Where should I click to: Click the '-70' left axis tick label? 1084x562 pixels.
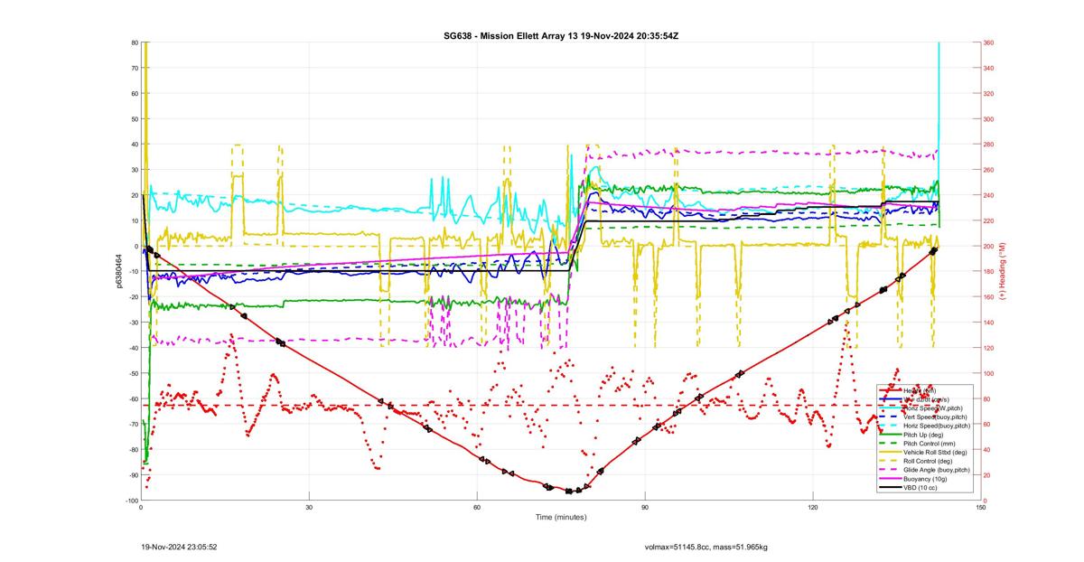click(132, 425)
